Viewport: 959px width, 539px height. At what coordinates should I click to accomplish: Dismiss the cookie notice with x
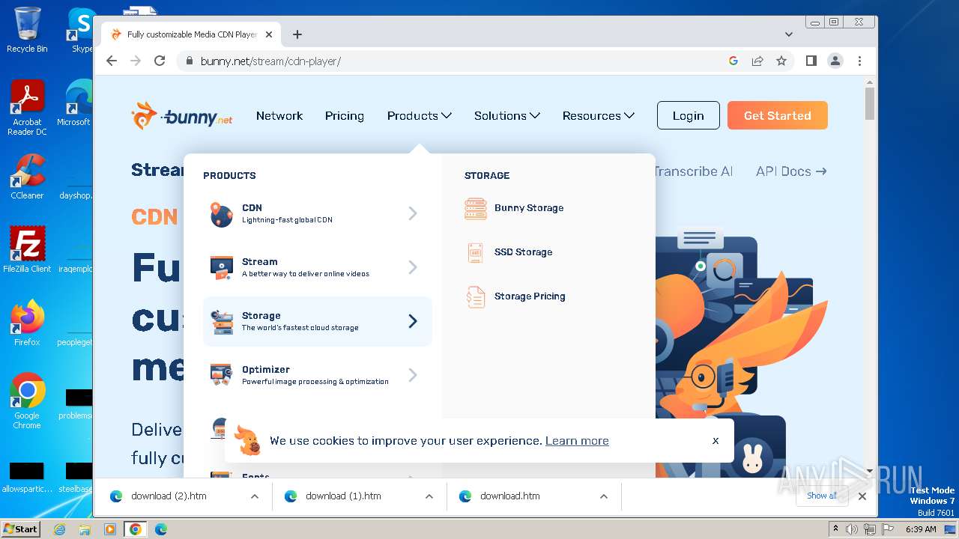click(x=716, y=441)
